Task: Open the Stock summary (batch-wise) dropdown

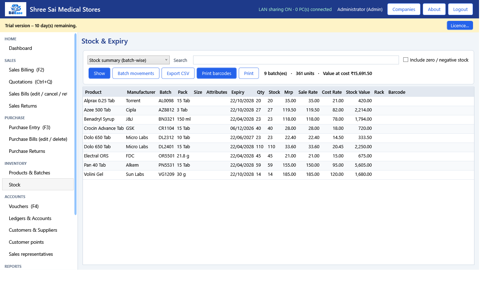Action: point(129,60)
